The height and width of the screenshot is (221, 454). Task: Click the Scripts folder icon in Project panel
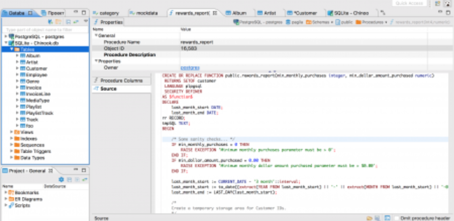pyautogui.click(x=11, y=205)
